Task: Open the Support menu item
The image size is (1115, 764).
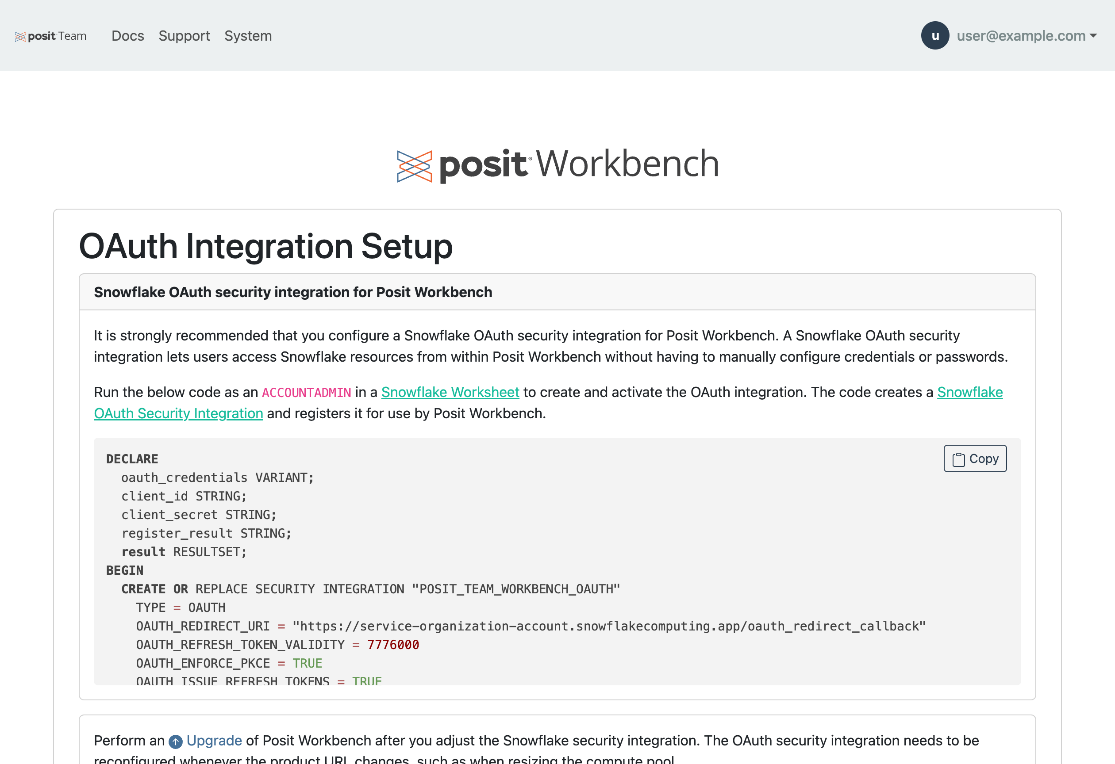Action: 184,36
